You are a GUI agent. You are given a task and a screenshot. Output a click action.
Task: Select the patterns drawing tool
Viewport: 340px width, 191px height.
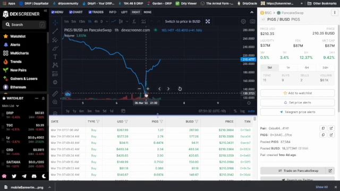(x=55, y=65)
